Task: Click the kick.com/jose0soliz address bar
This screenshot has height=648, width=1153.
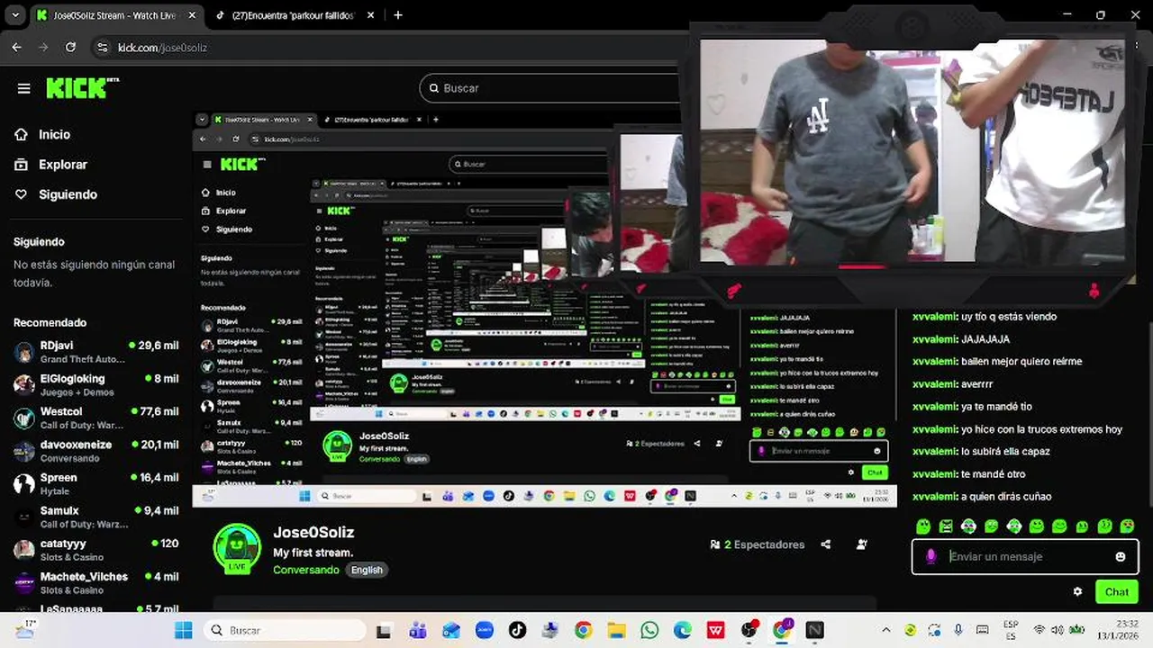Action: click(x=162, y=48)
